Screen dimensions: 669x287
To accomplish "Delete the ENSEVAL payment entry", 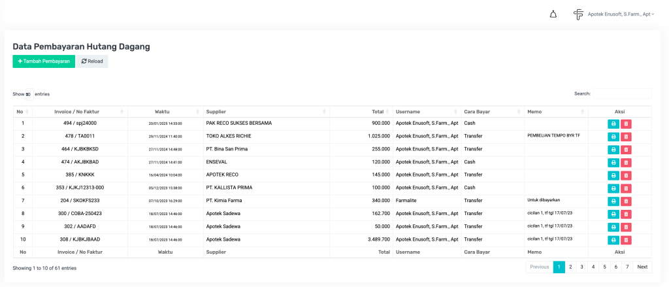I will 626,163.
